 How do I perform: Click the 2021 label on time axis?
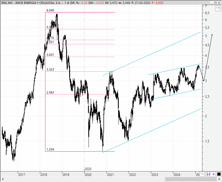coord(110,175)
